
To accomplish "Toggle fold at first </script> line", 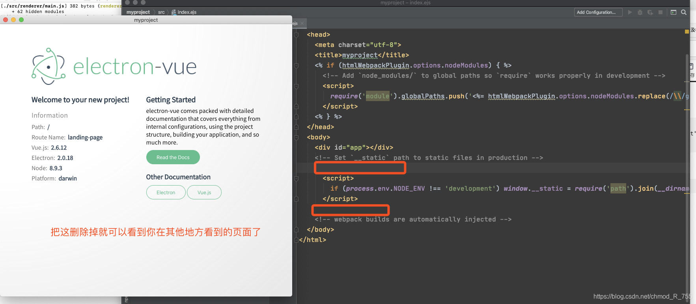I will click(x=296, y=107).
